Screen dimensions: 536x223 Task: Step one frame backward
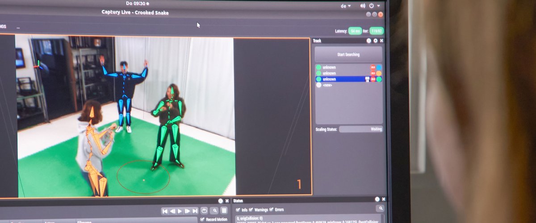pos(172,211)
